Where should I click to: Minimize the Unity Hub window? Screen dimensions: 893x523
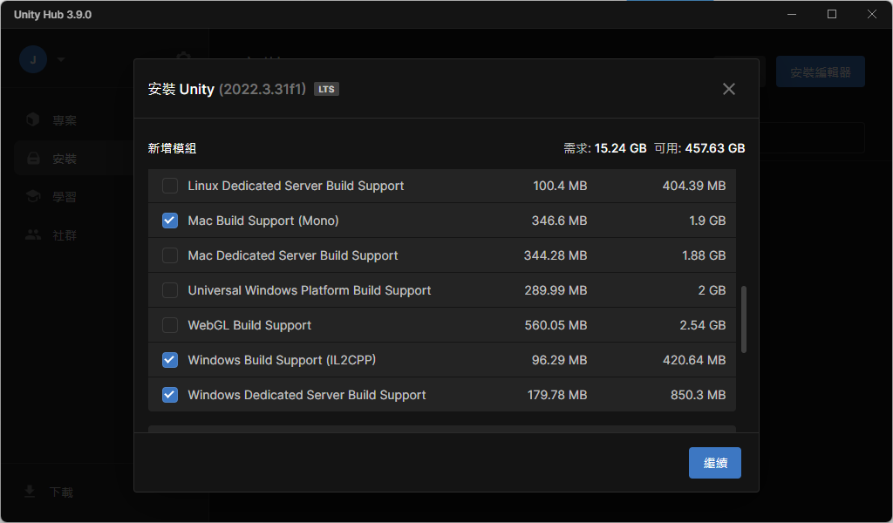pyautogui.click(x=792, y=14)
